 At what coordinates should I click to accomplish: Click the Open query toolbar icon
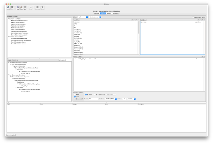pos(22,7)
